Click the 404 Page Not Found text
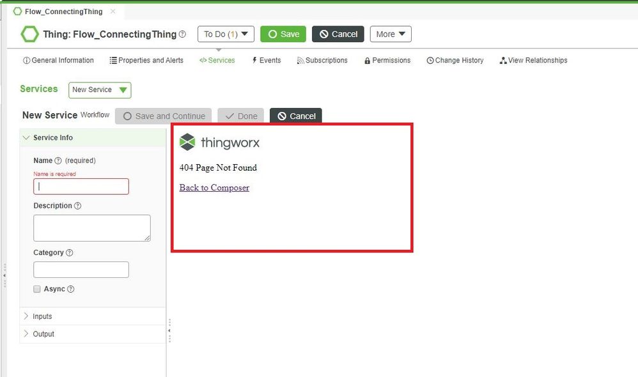This screenshot has width=638, height=377. click(x=218, y=167)
